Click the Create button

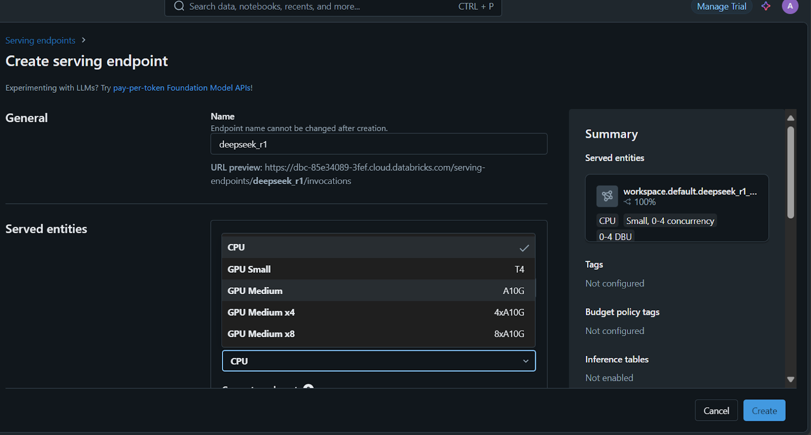pos(764,411)
